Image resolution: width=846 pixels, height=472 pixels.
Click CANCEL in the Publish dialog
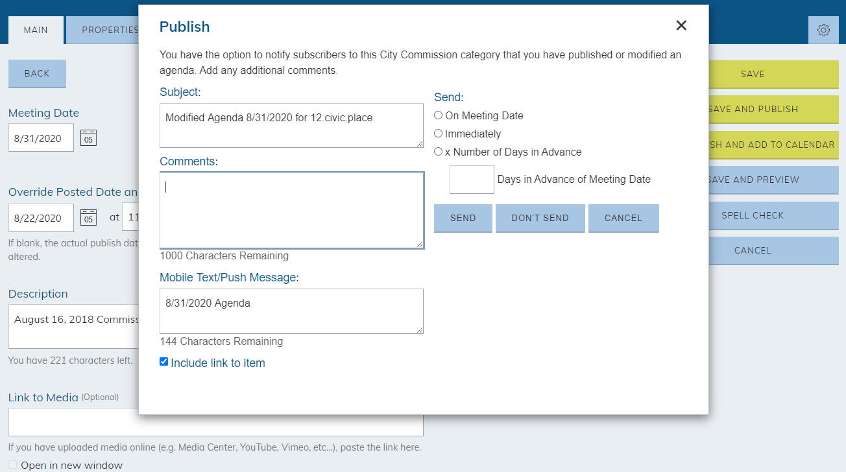623,218
